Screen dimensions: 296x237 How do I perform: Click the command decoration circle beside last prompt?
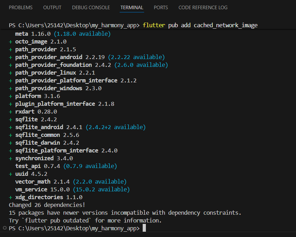[5, 228]
